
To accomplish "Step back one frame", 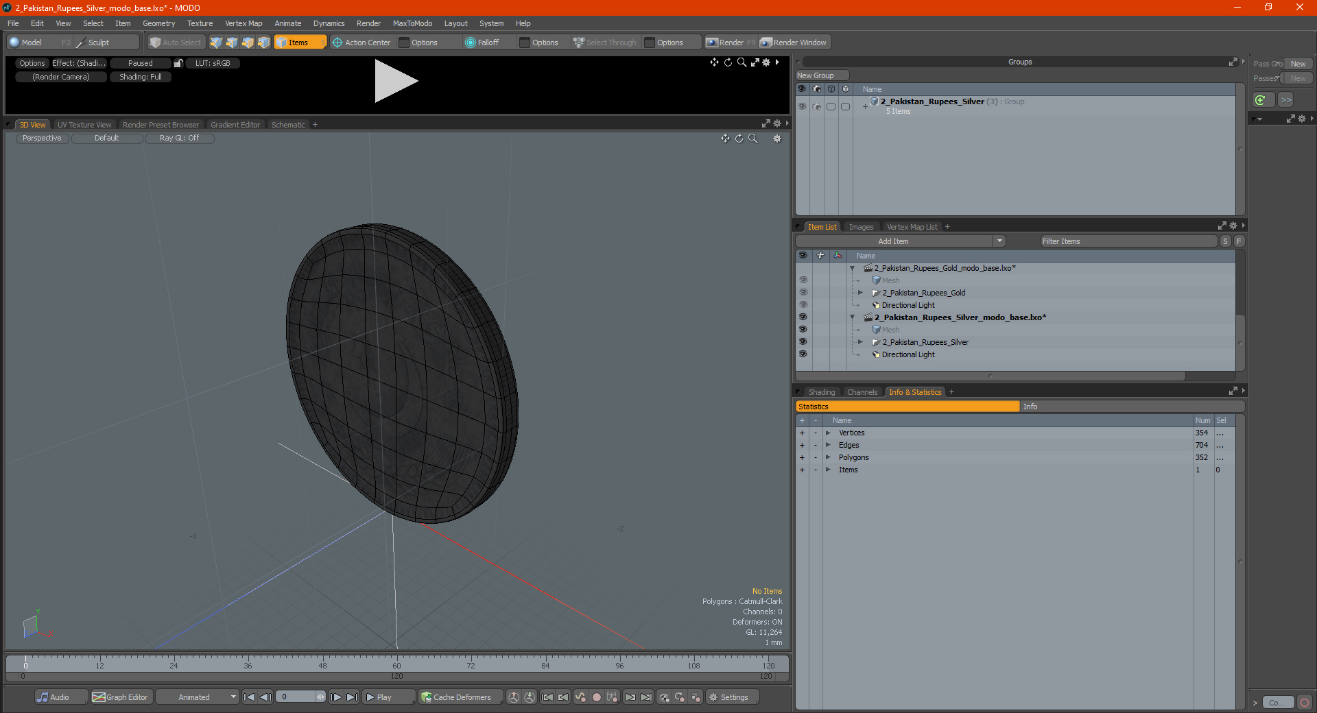I will pyautogui.click(x=266, y=697).
